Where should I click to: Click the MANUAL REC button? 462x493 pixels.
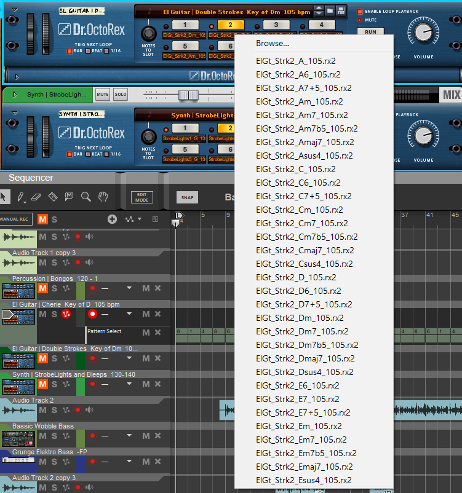click(x=15, y=219)
